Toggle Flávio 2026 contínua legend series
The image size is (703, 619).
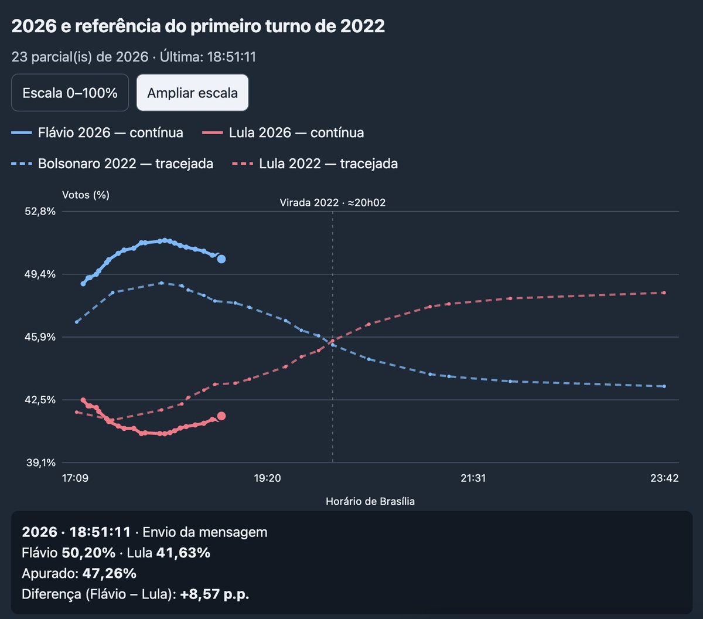tap(97, 132)
